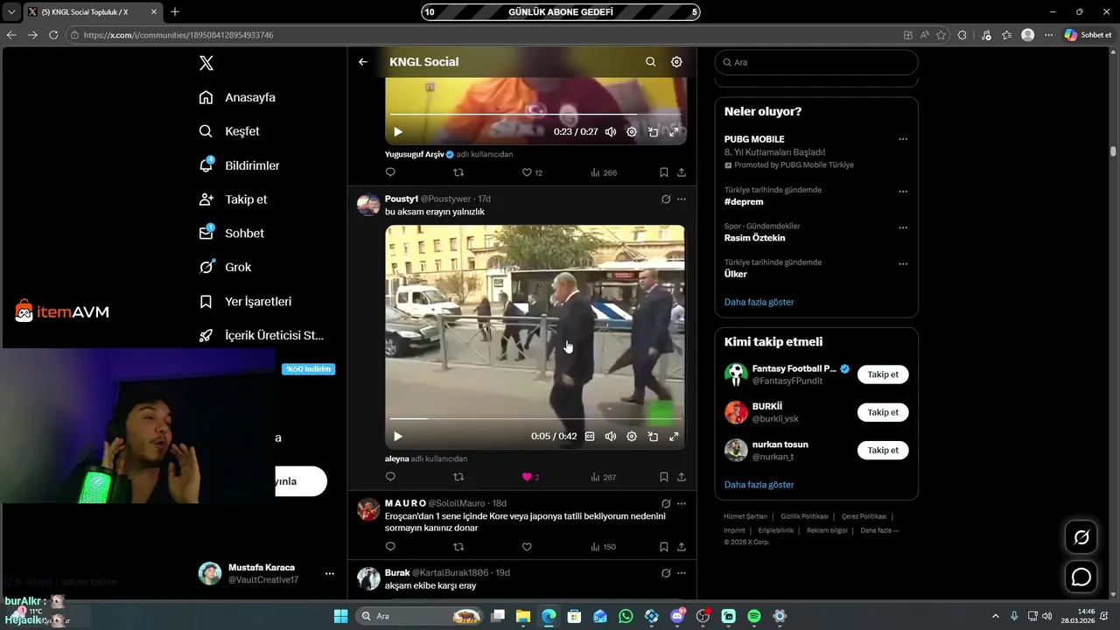Open settings gear of 0:42 video
Screen dimensions: 1120x630
click(632, 437)
